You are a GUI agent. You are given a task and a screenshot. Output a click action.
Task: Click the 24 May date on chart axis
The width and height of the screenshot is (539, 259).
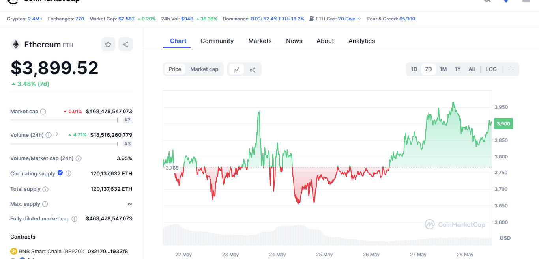(x=277, y=255)
